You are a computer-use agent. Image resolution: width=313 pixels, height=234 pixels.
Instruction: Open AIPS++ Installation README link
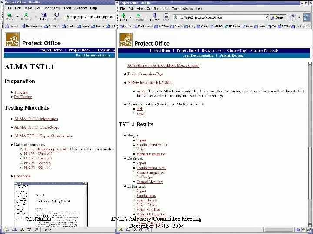click(x=149, y=82)
